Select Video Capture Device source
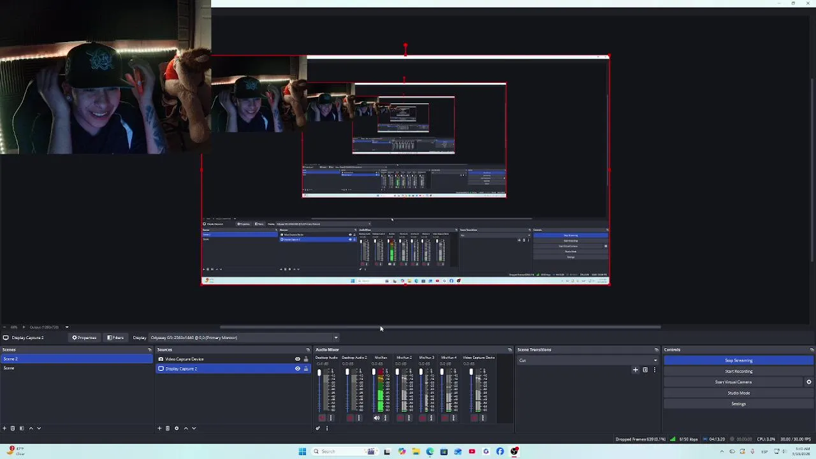816x459 pixels. click(x=233, y=359)
